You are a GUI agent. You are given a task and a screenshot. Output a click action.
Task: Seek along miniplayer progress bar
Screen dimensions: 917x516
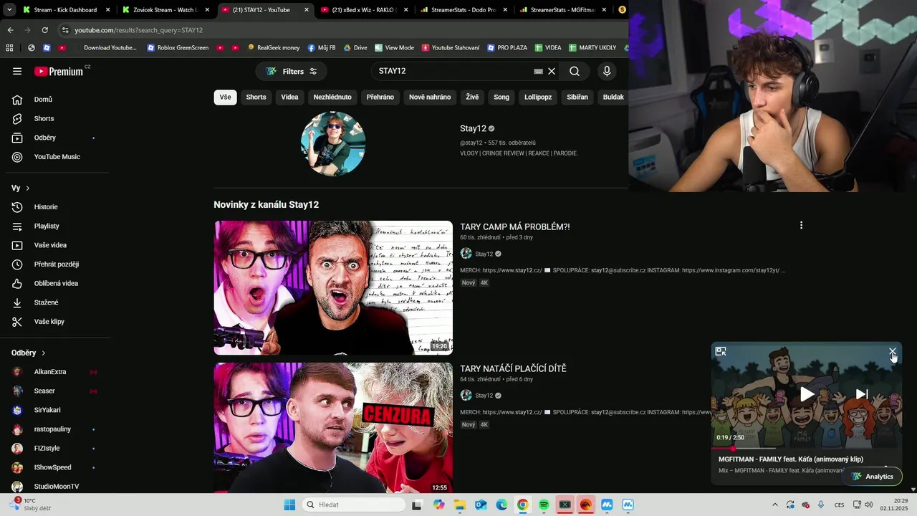pos(806,449)
